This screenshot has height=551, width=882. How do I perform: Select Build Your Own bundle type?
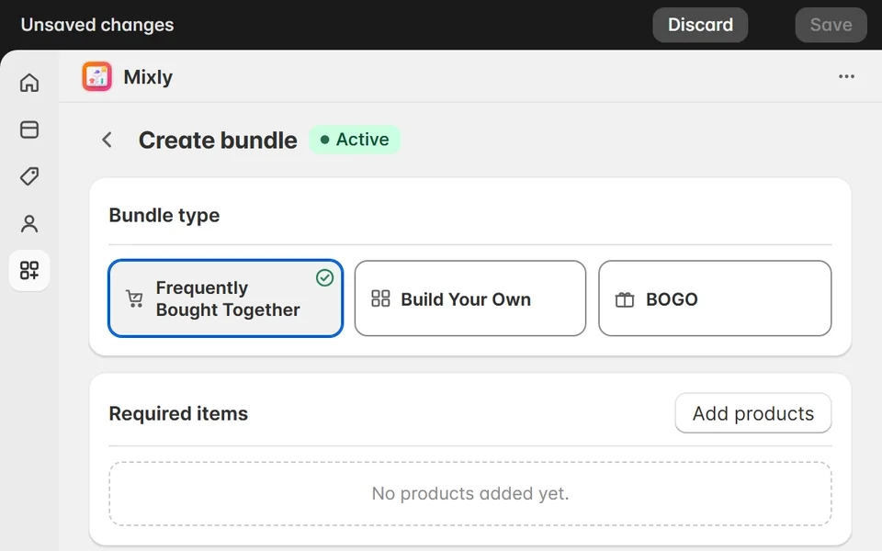tap(470, 298)
